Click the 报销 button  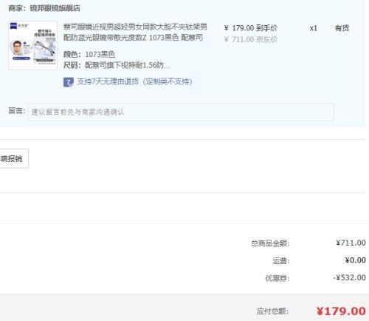[14, 158]
